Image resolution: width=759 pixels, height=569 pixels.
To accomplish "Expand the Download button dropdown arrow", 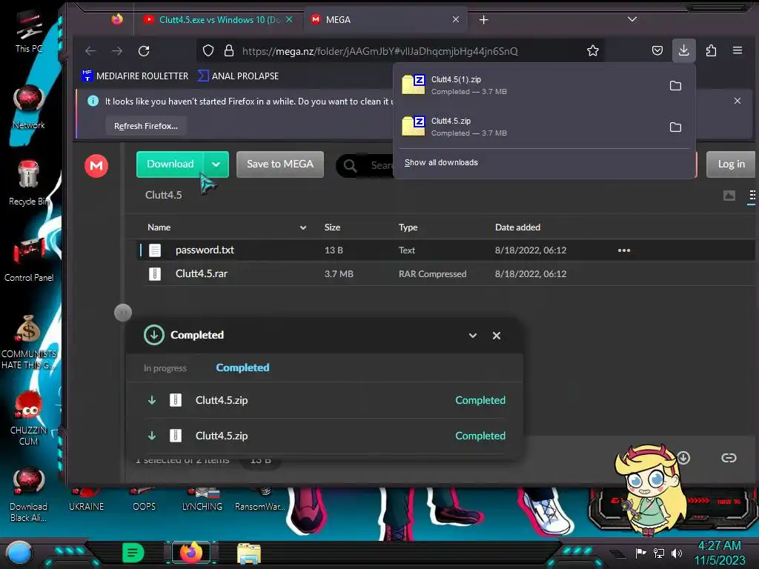I will [216, 164].
